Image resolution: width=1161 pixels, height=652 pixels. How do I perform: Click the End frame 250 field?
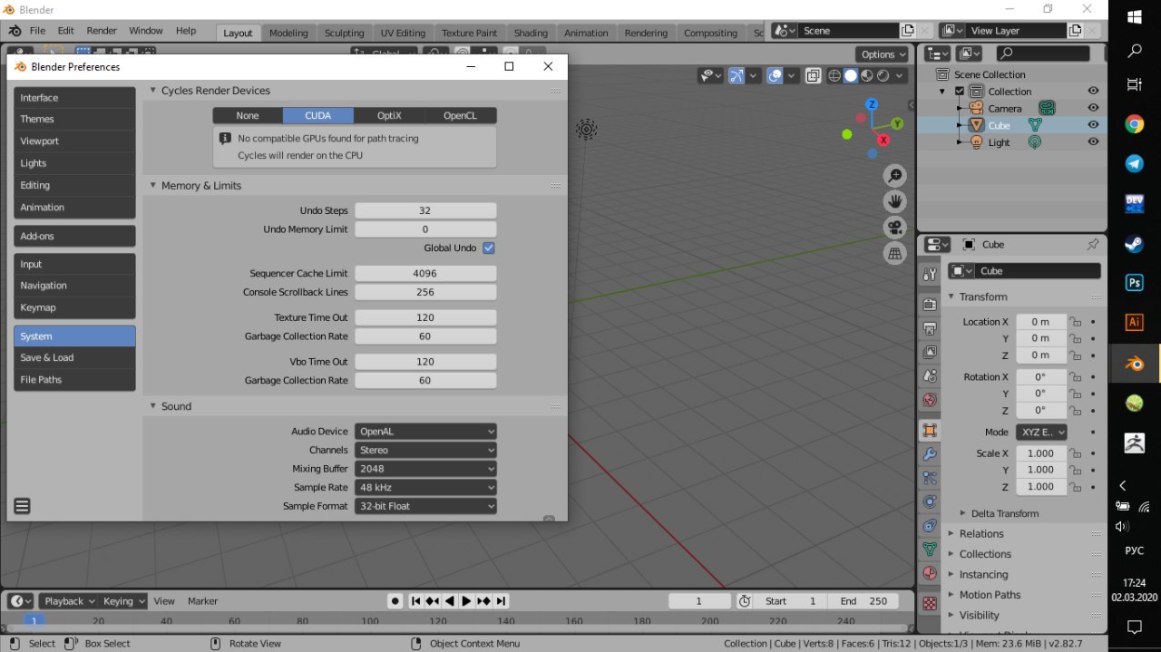[863, 601]
